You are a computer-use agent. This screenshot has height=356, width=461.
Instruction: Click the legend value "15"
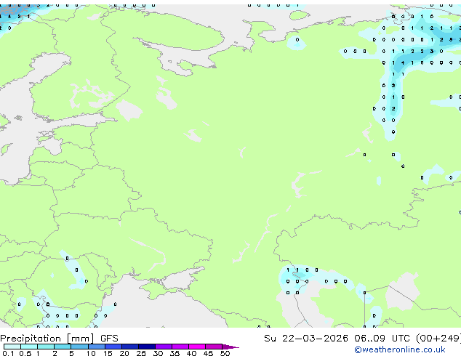pos(108,353)
